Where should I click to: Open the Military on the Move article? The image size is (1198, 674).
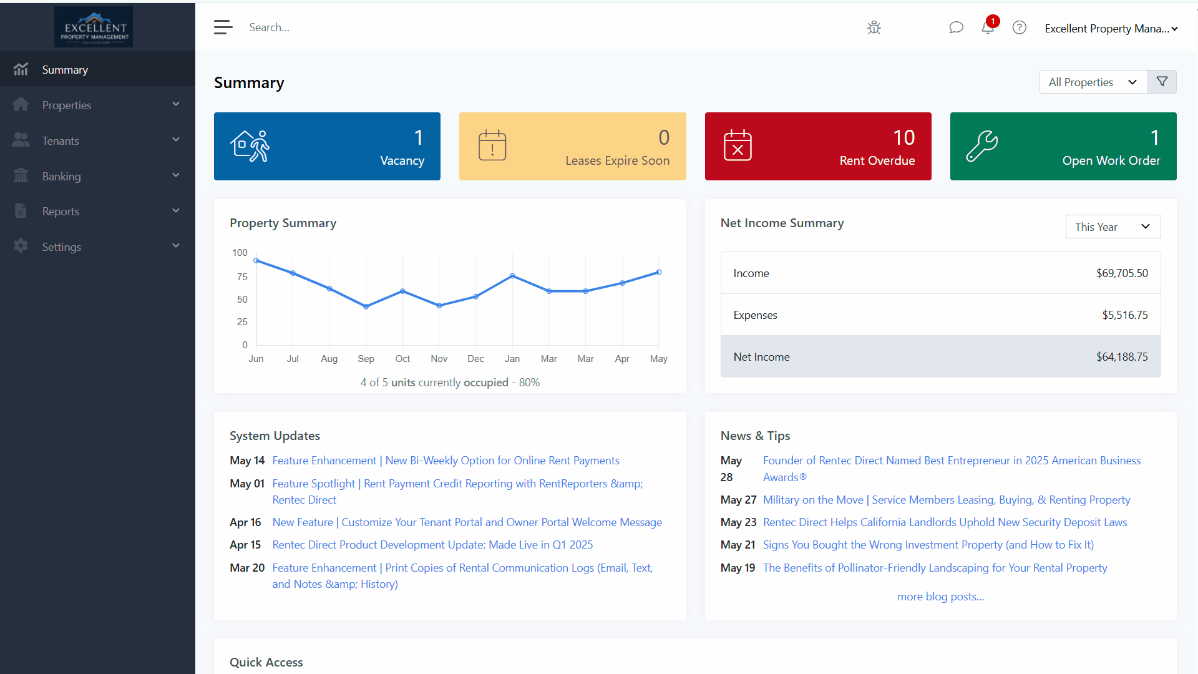tap(946, 499)
